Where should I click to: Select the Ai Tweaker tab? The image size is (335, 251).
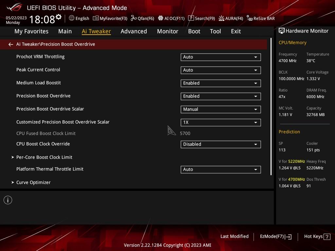[96, 31]
